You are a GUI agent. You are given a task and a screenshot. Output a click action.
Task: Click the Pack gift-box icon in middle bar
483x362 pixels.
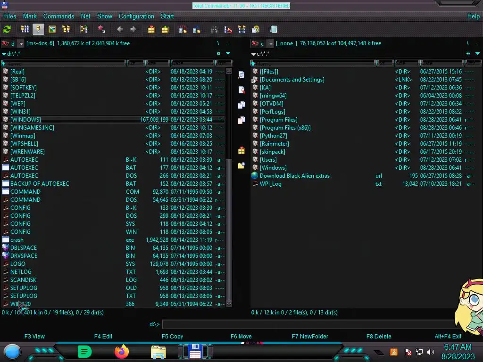pyautogui.click(x=241, y=150)
